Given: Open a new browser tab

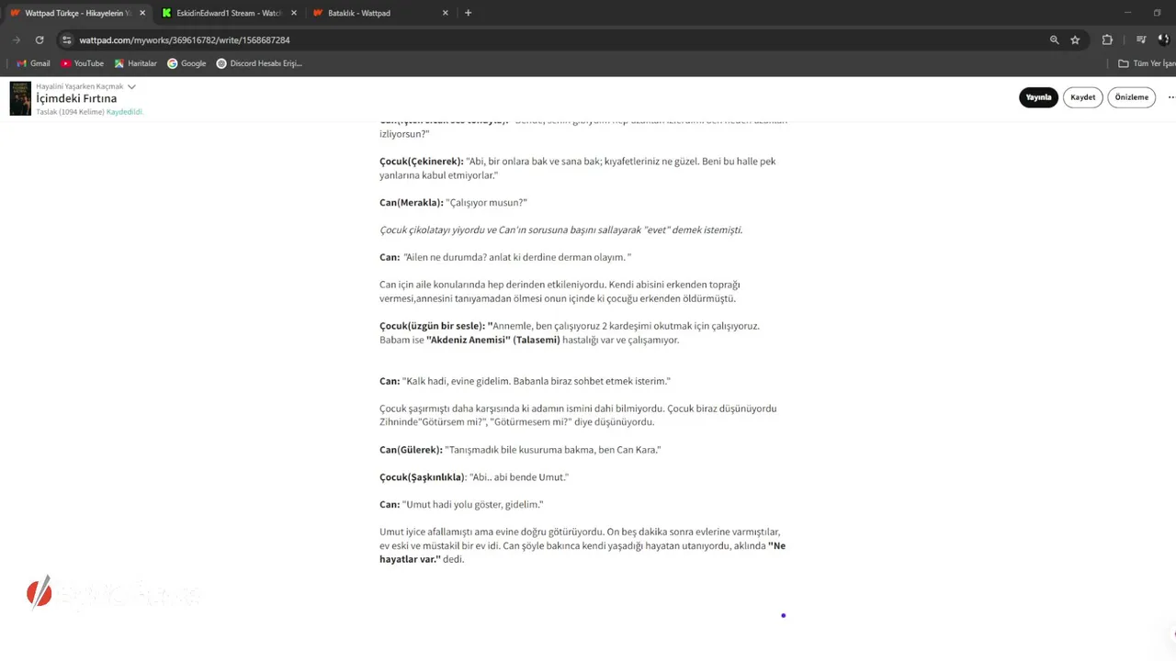Looking at the screenshot, I should click(468, 13).
